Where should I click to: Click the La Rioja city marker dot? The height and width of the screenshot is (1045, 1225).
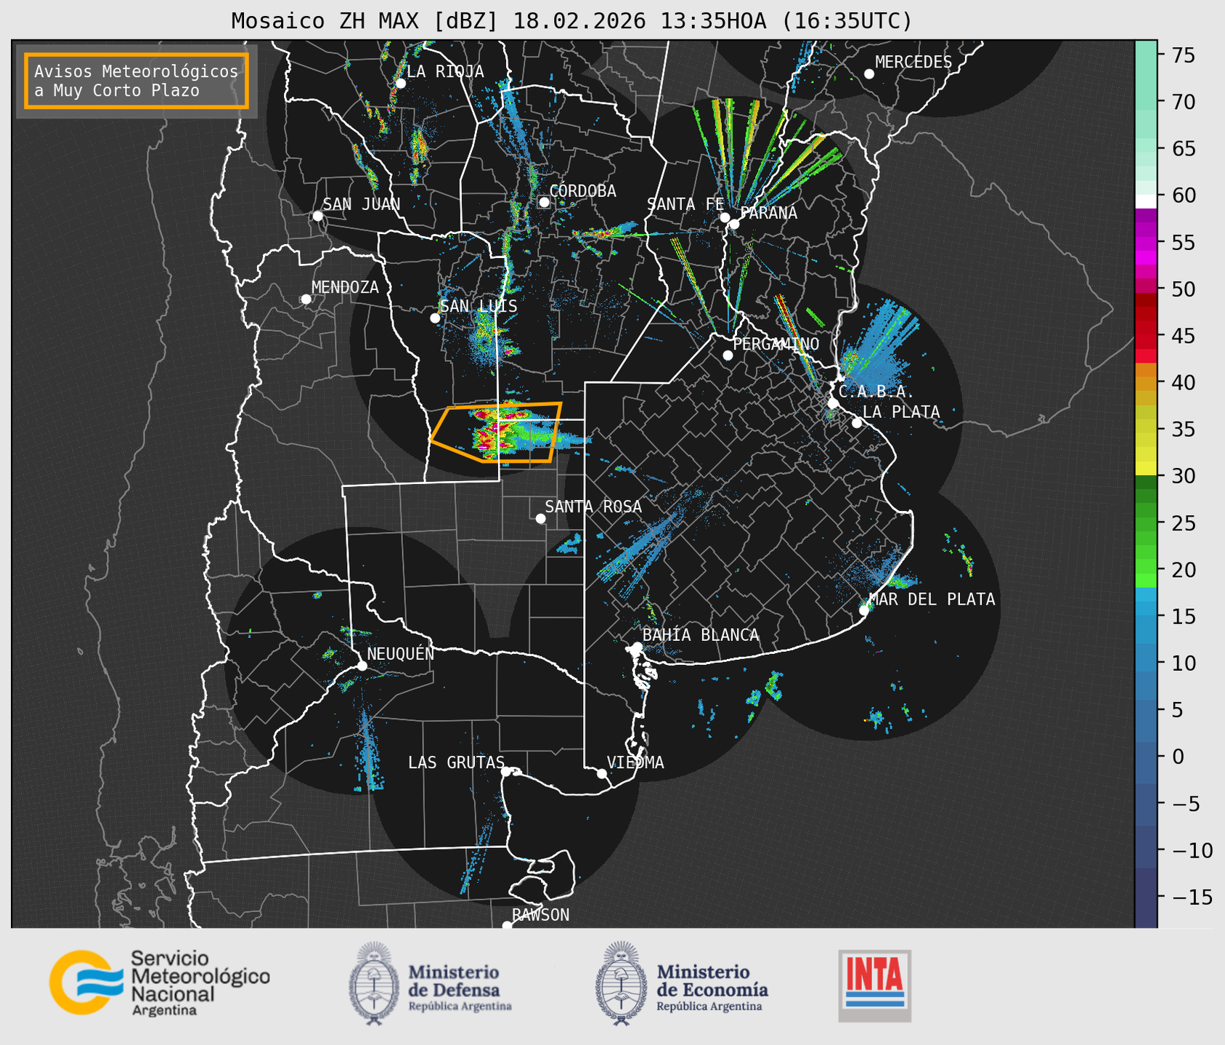pos(400,84)
